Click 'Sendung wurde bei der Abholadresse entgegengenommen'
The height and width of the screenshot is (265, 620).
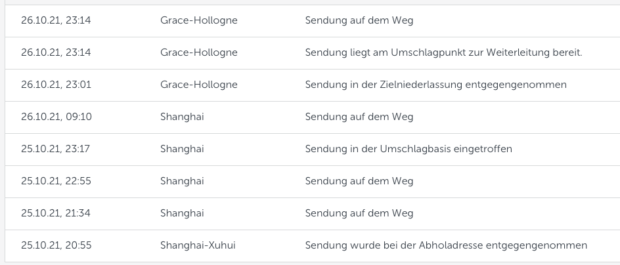coord(446,245)
